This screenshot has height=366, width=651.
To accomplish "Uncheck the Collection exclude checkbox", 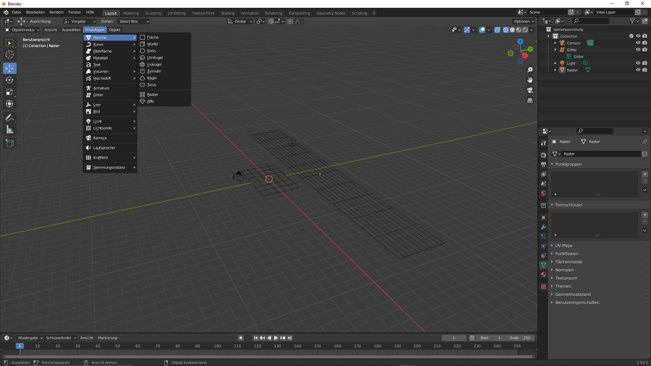I will click(631, 36).
